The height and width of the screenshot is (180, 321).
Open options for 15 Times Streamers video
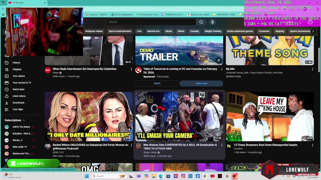tap(312, 145)
